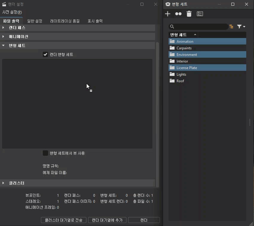Viewport: 254px width, 226px height.
Task: Close the 변형 세트 window
Action: tap(247, 4)
